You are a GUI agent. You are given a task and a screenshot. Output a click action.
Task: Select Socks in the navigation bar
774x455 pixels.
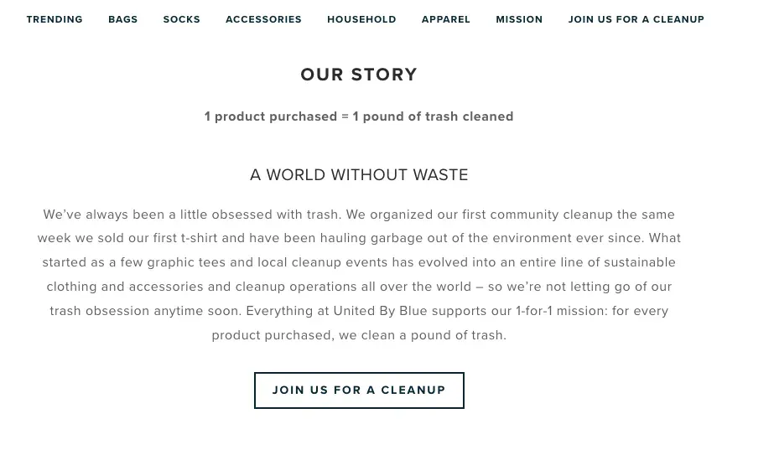pos(182,19)
